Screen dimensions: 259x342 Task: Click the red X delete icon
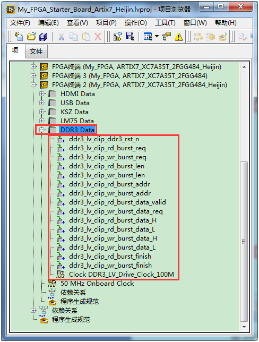coord(98,37)
